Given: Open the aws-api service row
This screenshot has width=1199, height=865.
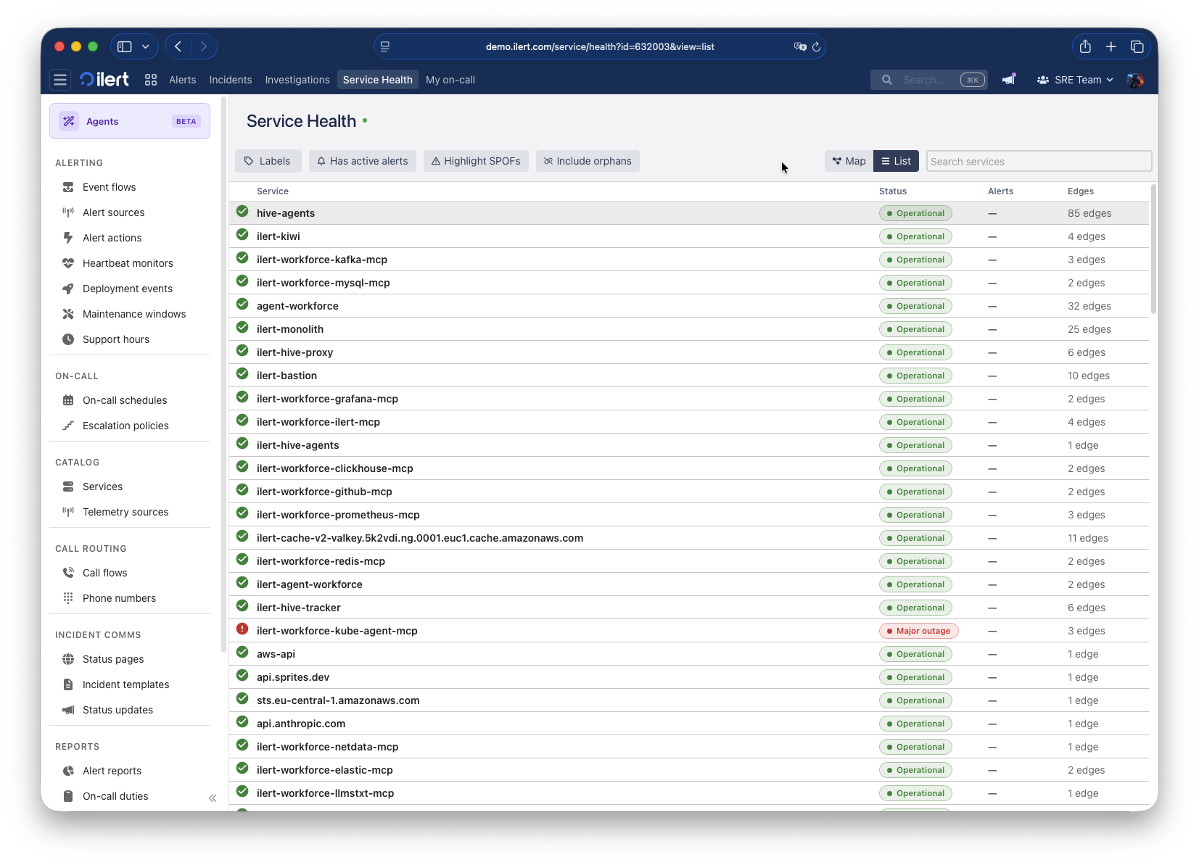Looking at the screenshot, I should tap(689, 654).
